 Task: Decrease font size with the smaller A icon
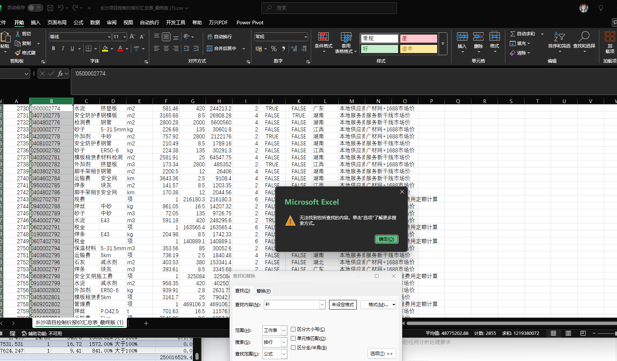142,37
